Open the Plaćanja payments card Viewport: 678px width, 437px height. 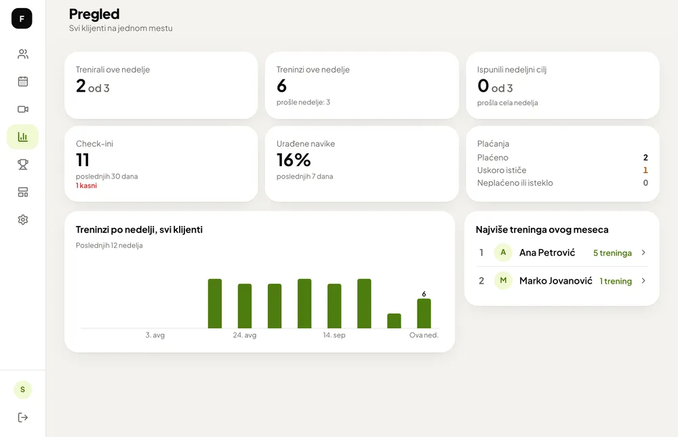click(x=563, y=164)
